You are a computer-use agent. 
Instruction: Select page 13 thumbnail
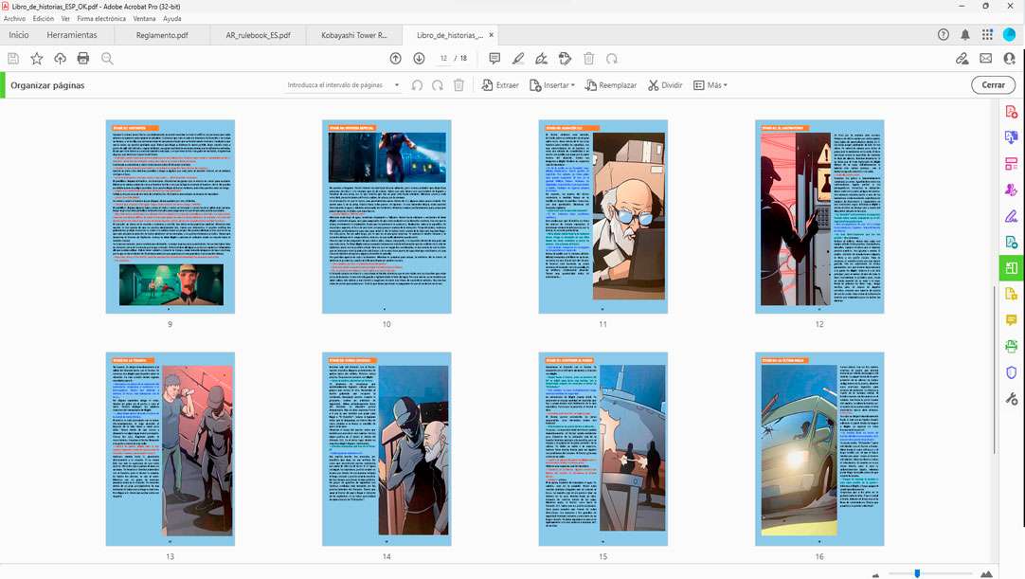click(x=170, y=449)
